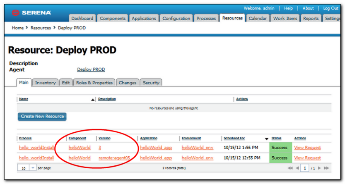The width and height of the screenshot is (345, 184).
Task: Open the Reports tab
Action: point(311,19)
